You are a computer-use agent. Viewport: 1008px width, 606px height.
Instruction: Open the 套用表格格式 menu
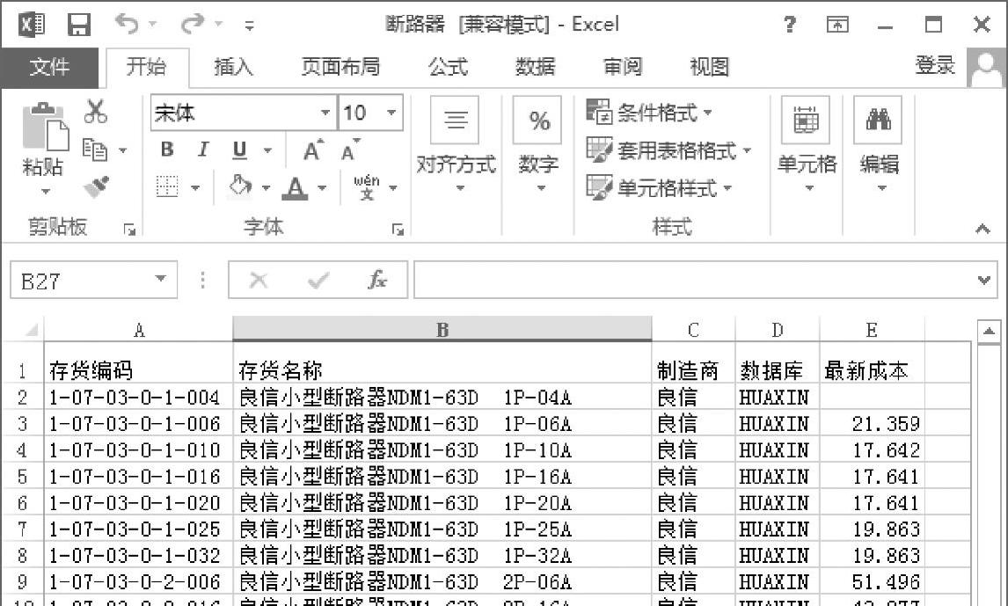[668, 150]
